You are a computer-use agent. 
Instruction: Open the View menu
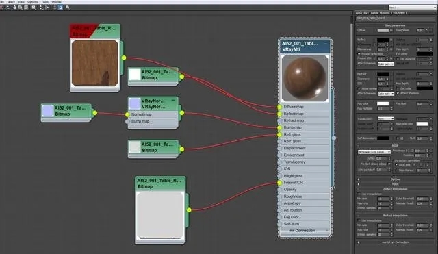click(x=21, y=2)
